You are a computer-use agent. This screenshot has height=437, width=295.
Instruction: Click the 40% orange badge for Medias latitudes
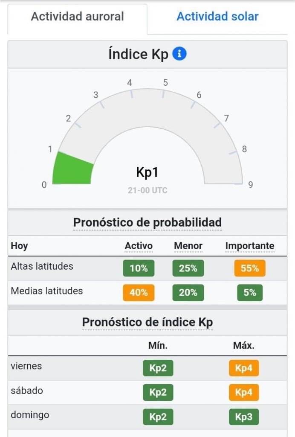click(x=139, y=293)
